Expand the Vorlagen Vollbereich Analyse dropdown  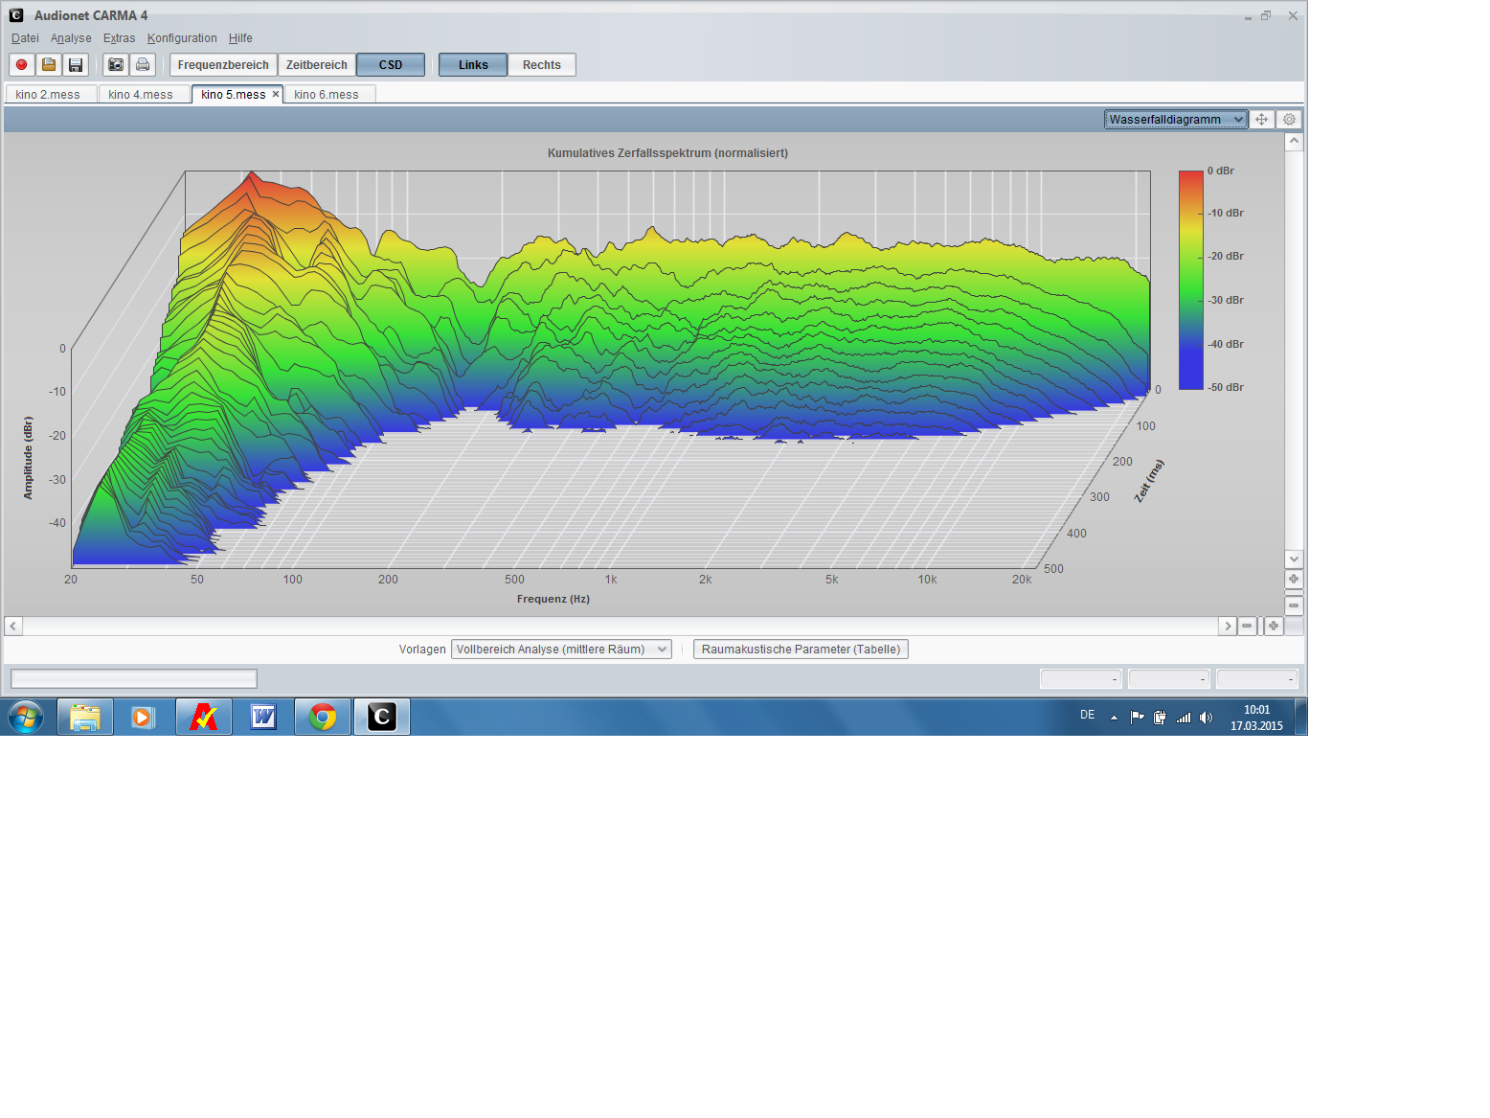(x=561, y=650)
